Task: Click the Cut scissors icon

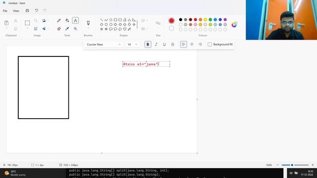Action: click(x=15, y=20)
